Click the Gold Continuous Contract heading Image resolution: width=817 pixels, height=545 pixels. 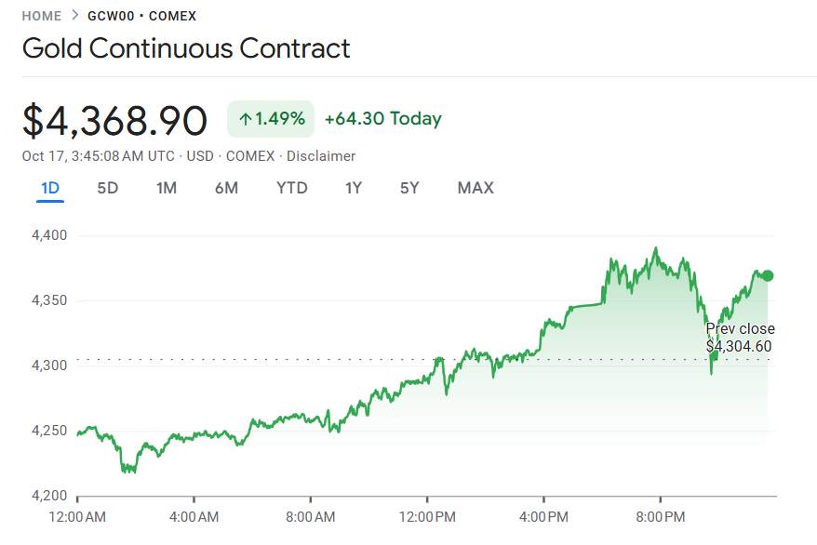click(186, 48)
